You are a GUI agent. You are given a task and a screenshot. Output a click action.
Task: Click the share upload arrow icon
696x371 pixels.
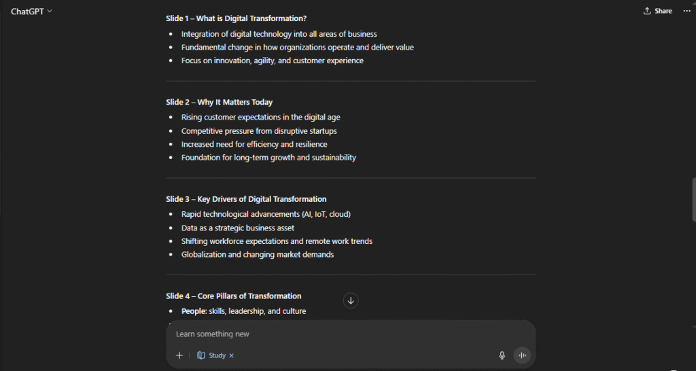(x=647, y=11)
